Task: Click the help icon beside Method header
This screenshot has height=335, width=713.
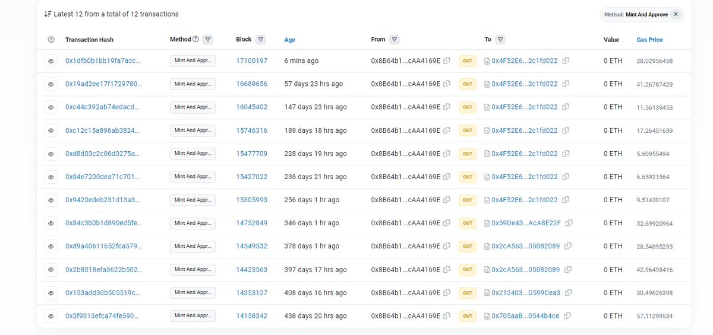Action: click(x=196, y=40)
